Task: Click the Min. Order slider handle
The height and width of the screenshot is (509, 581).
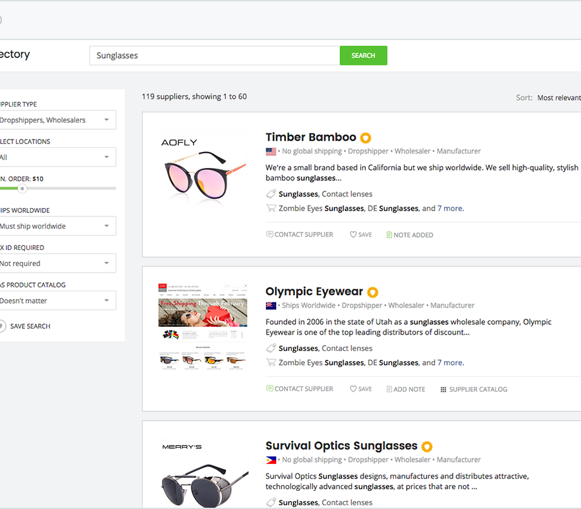Action: coord(22,189)
